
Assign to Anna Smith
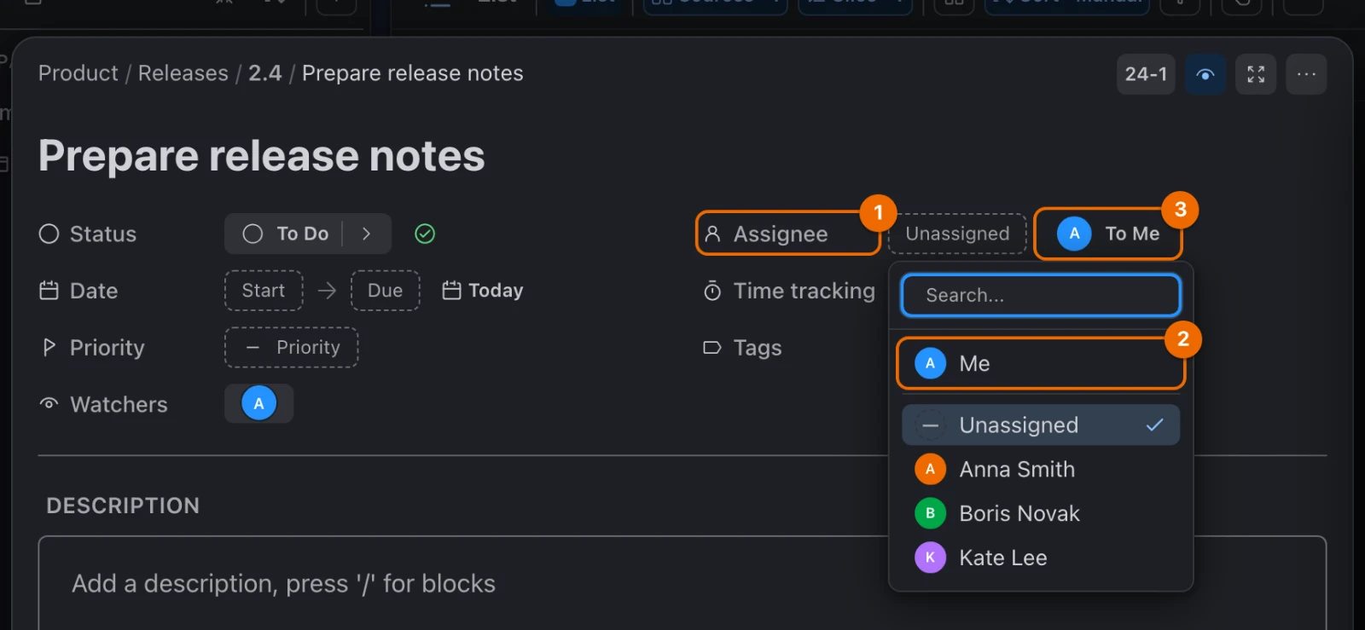tap(1041, 469)
